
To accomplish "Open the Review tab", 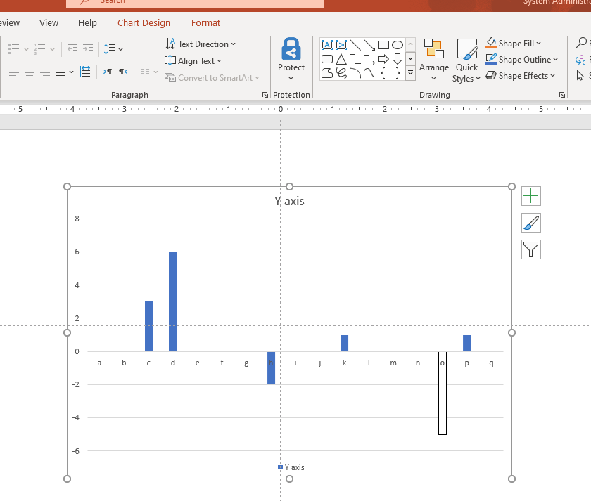I will pyautogui.click(x=10, y=23).
